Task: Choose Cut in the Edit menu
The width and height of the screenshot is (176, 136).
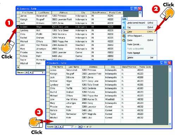Action: click(x=139, y=27)
